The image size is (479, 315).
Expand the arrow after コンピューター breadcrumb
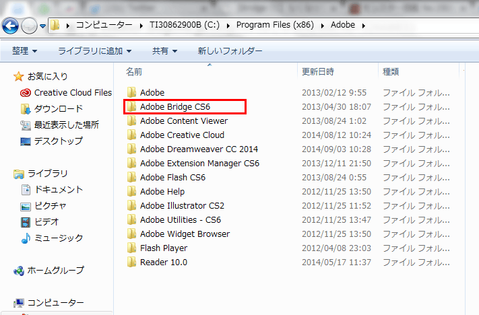[x=141, y=26]
